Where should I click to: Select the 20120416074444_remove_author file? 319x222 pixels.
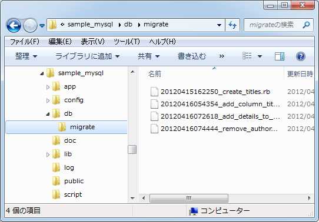[214, 129]
